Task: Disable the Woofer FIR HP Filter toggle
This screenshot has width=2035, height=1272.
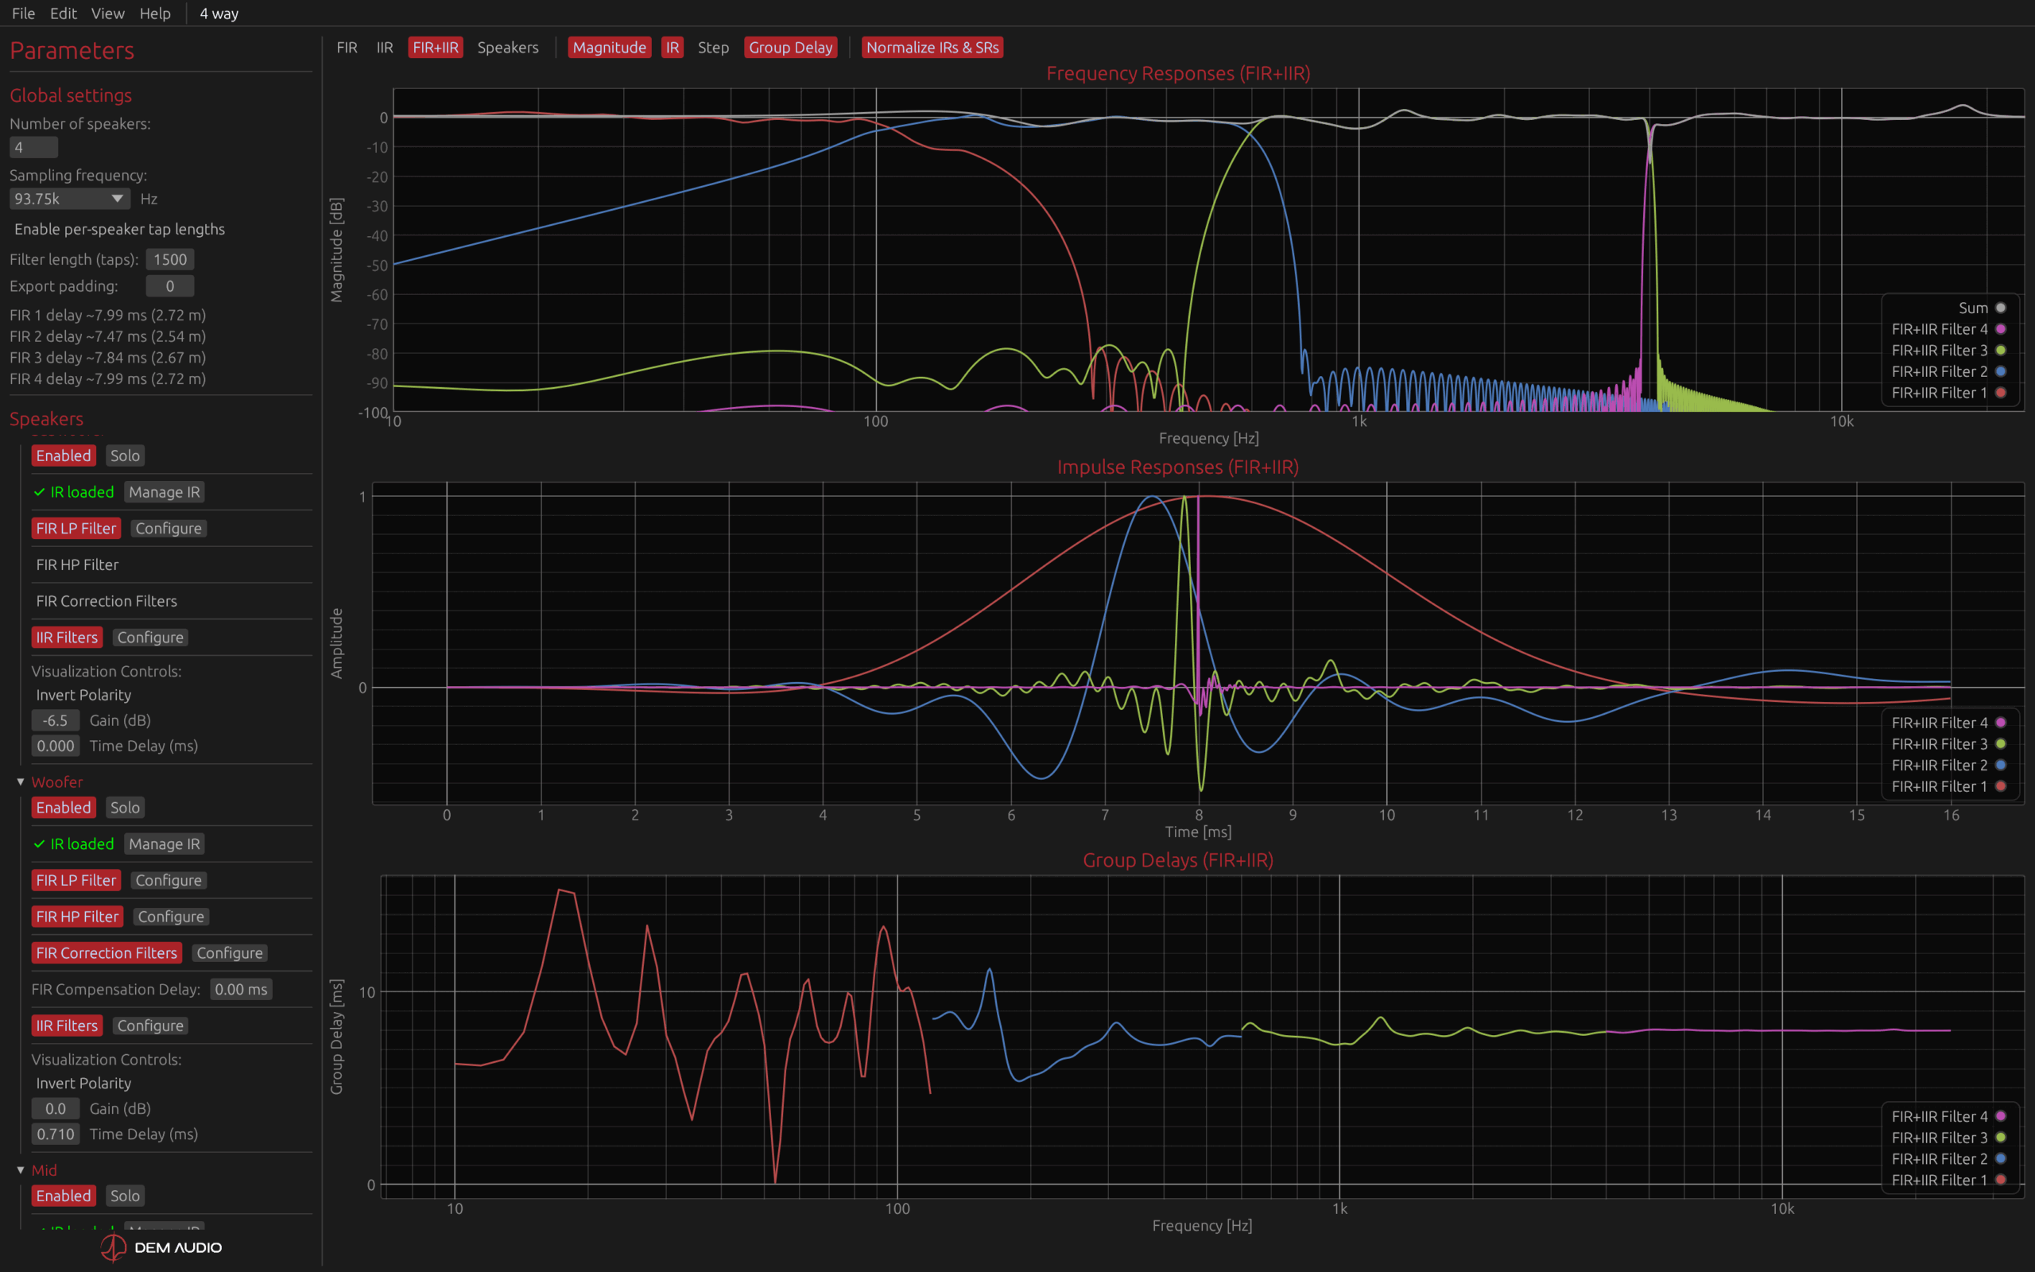Action: 77,916
